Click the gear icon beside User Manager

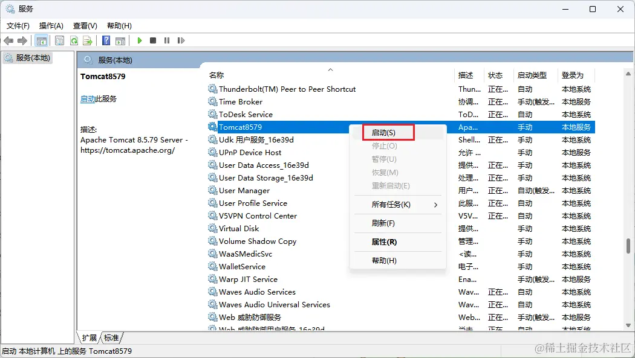pyautogui.click(x=213, y=190)
